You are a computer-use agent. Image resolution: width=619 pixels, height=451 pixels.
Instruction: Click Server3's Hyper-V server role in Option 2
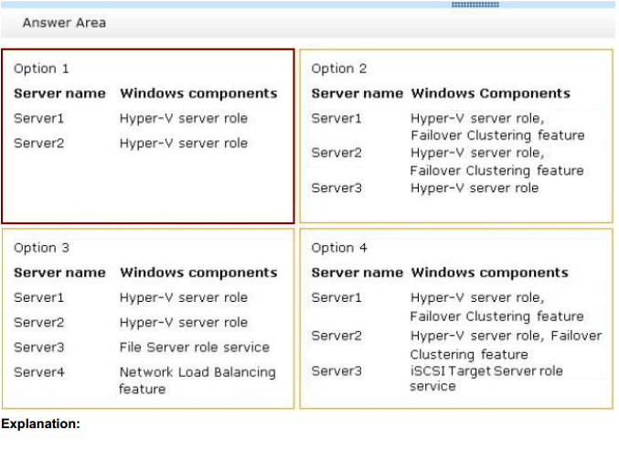tap(475, 188)
